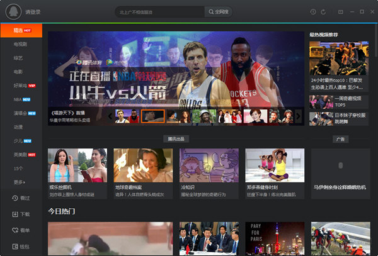The height and width of the screenshot is (256, 378).
Task: Select the basketball players carousel thumbnail
Action: (x=127, y=116)
